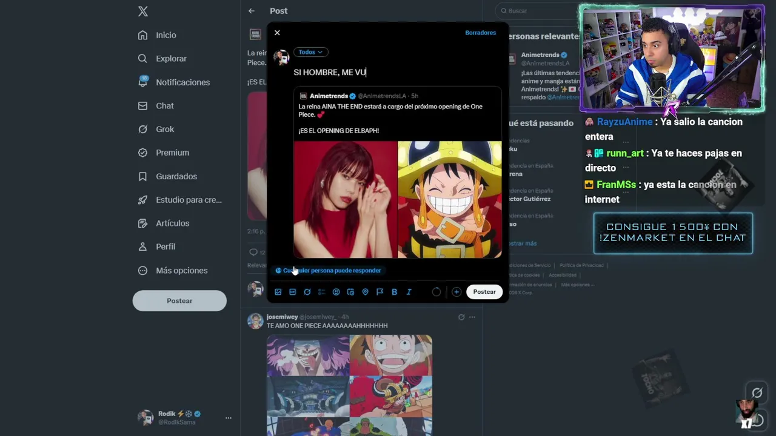Click the AINA THE END red photo
Viewport: 776px width, 436px height.
pyautogui.click(x=346, y=199)
